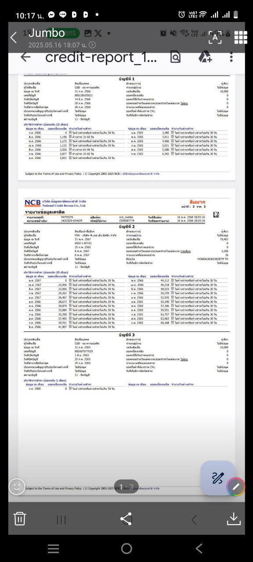Tap the date 2025.05.16 18:07 text

tap(57, 45)
